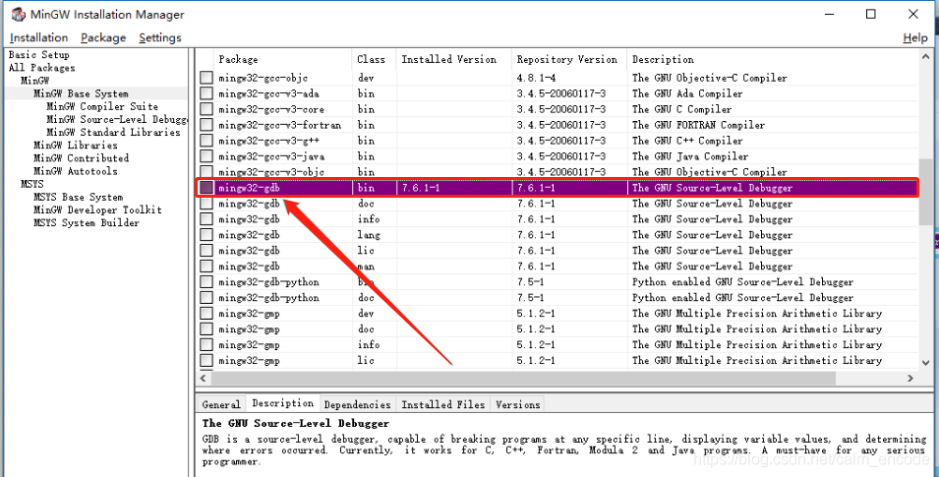Click the package list horizontal scrollbar thumb

(x=523, y=378)
